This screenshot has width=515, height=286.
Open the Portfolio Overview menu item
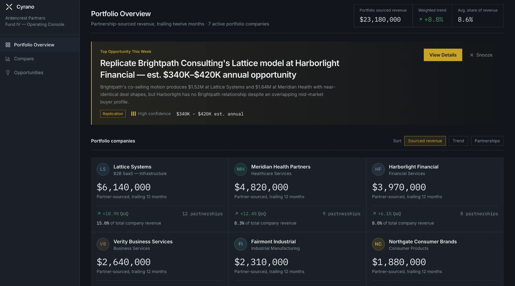[x=40, y=45]
